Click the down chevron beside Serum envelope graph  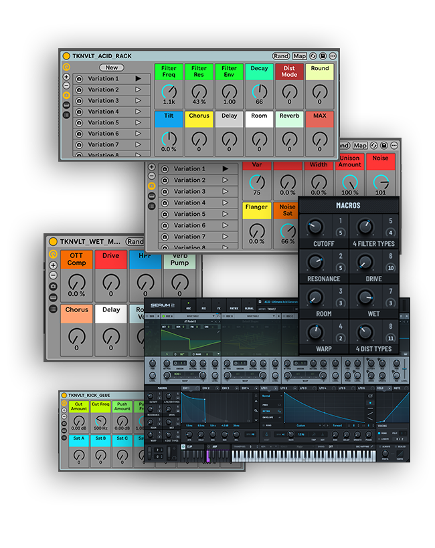[256, 420]
